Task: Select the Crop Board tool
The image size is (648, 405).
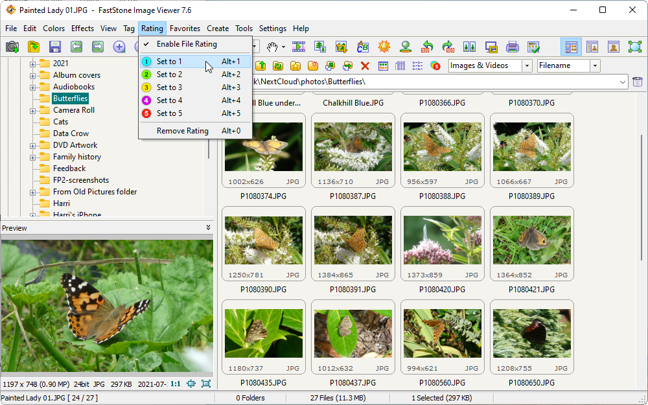Action: [342, 47]
